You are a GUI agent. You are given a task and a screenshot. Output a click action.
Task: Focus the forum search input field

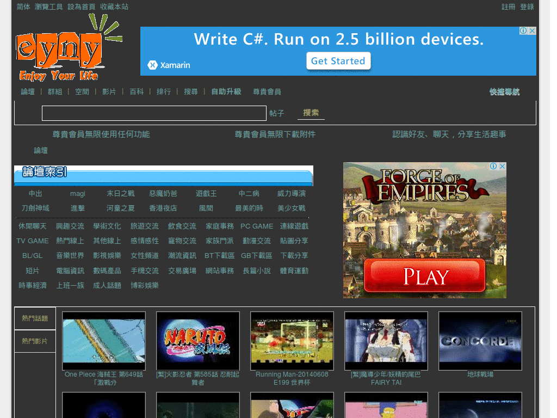click(x=154, y=113)
